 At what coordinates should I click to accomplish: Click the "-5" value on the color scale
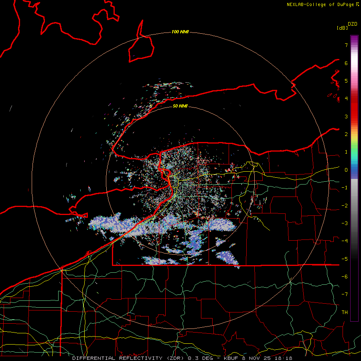[345, 259]
